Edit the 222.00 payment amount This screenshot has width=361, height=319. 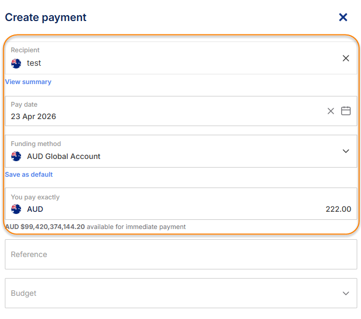[x=338, y=209]
